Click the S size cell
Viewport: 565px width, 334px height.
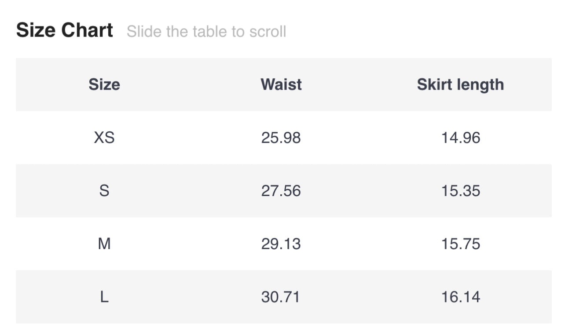(x=104, y=191)
